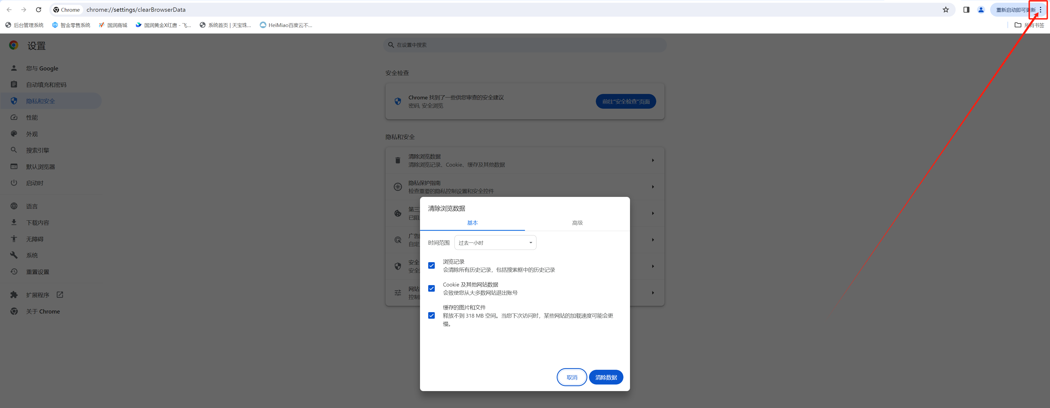Select the 基本 tab
This screenshot has width=1050, height=408.
point(472,223)
